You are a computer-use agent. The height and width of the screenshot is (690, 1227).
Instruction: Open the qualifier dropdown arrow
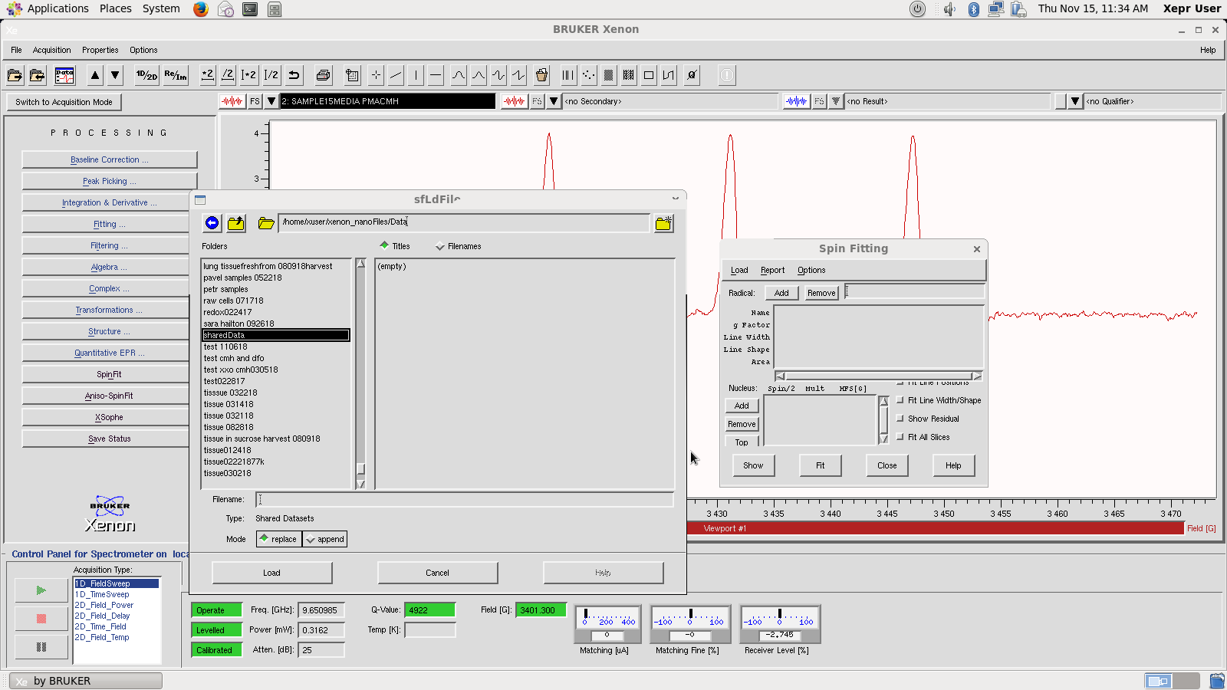point(1075,101)
